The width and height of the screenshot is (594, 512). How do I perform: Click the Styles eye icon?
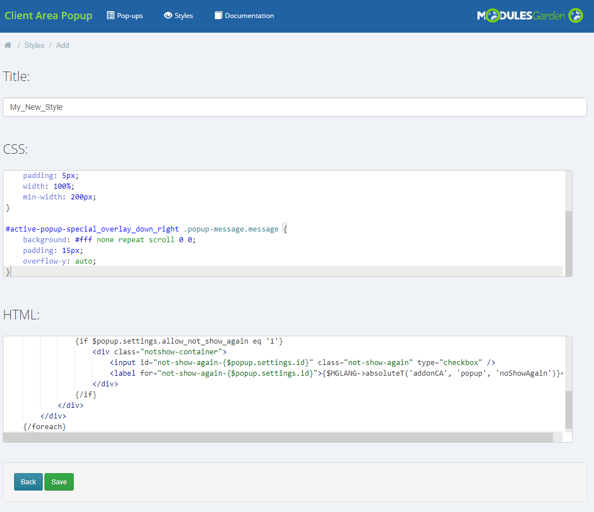tap(168, 16)
